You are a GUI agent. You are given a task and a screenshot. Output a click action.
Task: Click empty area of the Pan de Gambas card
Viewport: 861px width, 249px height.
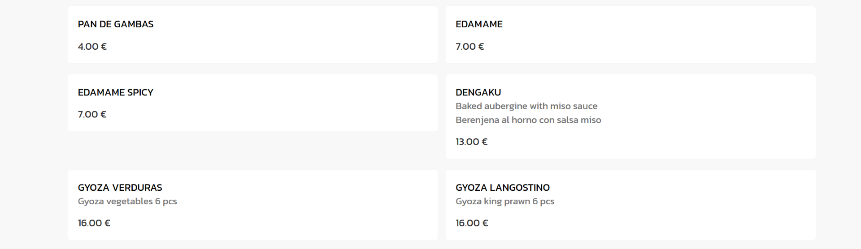[291, 36]
